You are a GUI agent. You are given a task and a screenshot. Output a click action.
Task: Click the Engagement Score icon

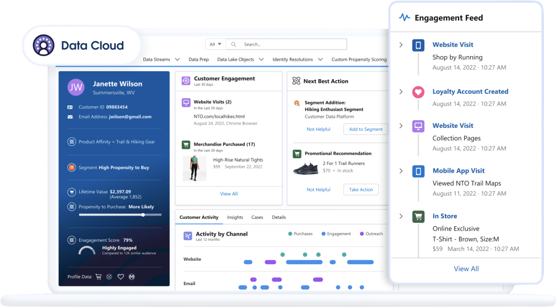coord(72,240)
